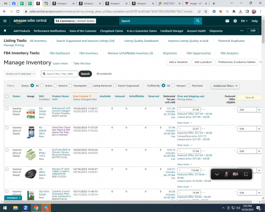Tick the select-all checkbox in table header
Image resolution: width=265 pixels, height=212 pixels.
[x=7, y=96]
